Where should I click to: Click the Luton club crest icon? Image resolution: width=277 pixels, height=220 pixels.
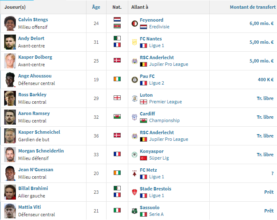click(135, 98)
